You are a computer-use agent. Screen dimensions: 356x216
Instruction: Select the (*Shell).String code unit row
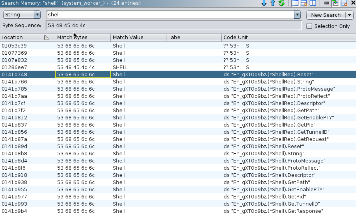tap(178, 154)
